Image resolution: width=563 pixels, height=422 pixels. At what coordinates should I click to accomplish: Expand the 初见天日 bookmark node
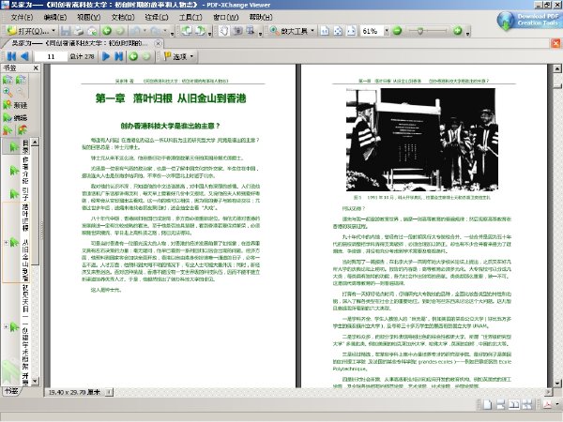pos(7,326)
